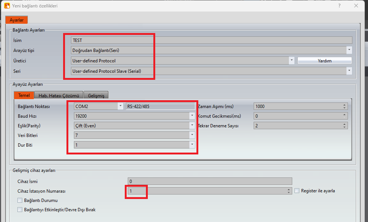
Task: Click the Yardım button
Action: click(x=324, y=61)
